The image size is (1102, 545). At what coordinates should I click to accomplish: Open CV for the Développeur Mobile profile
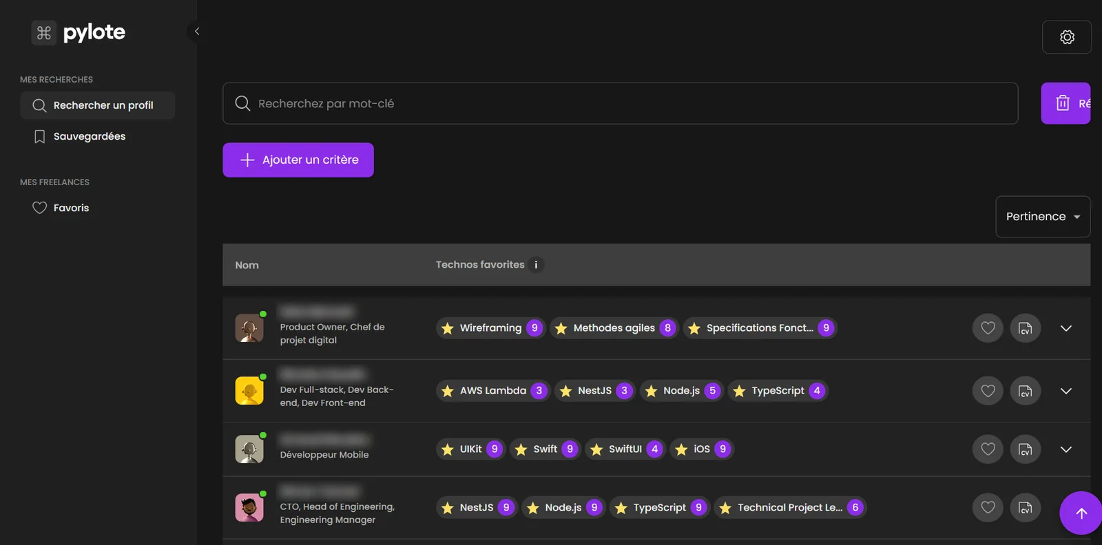(1025, 449)
